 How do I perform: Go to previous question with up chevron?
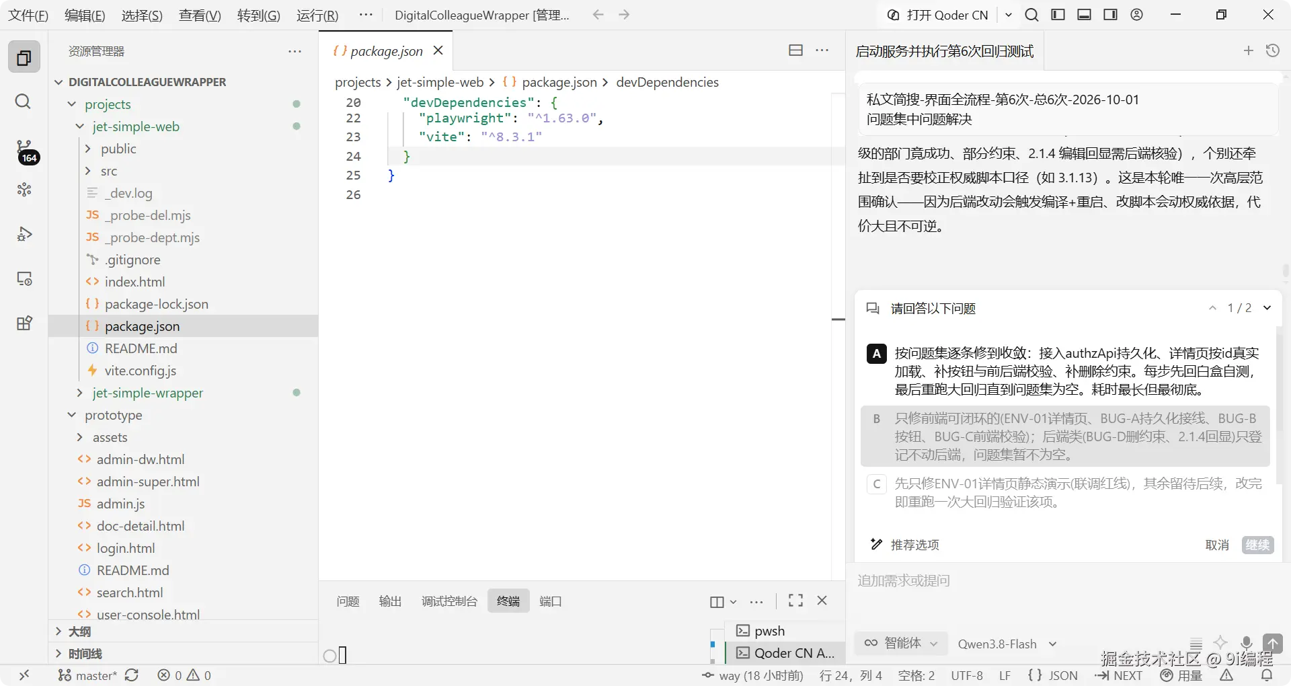[x=1212, y=308]
